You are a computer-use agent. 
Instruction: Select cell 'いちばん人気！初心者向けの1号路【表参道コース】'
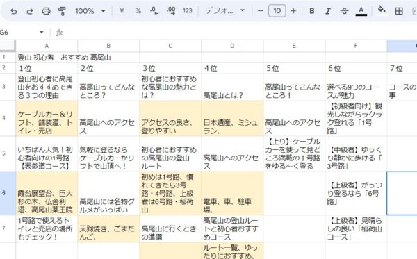coord(47,154)
